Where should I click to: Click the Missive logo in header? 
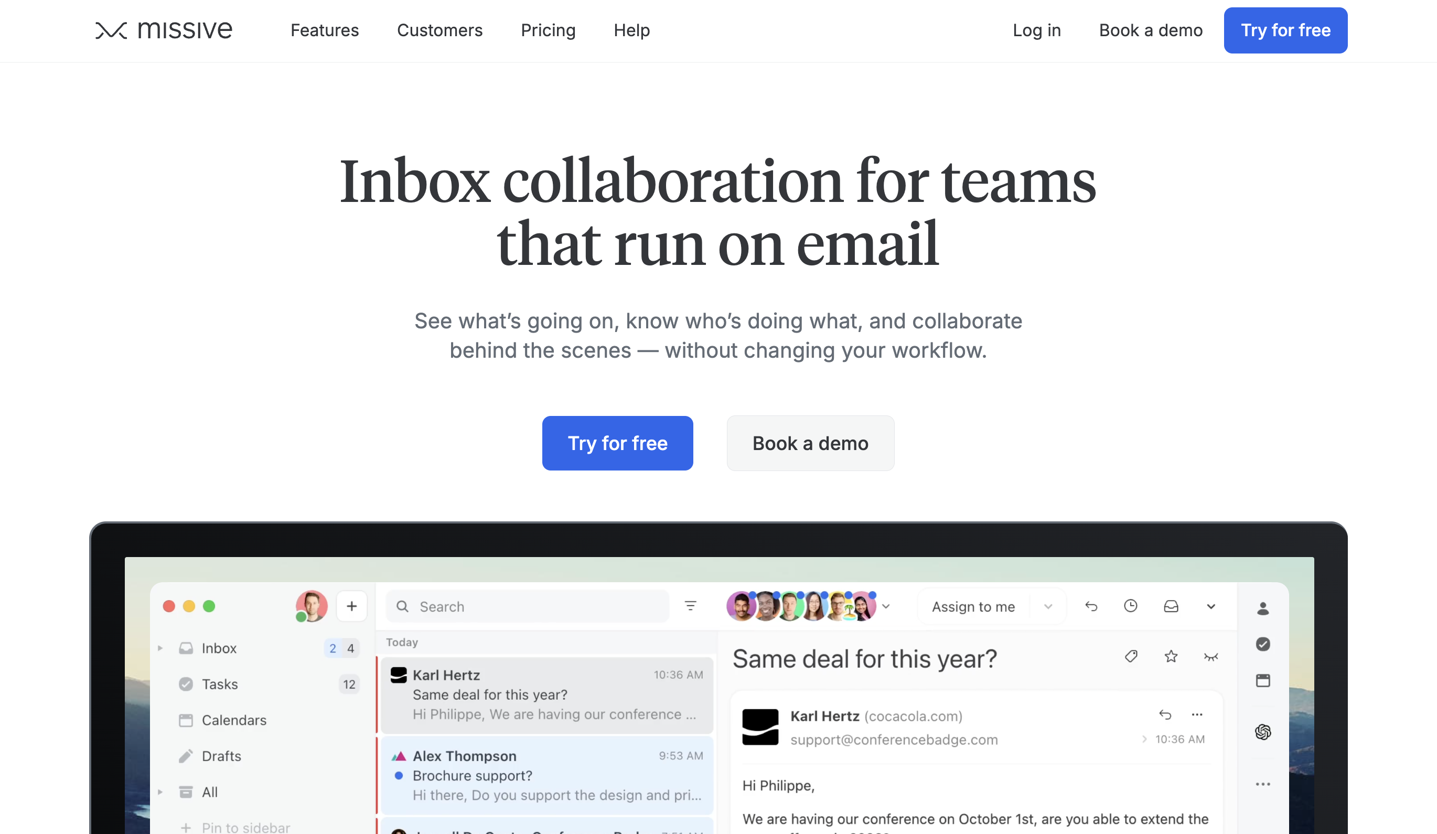[x=164, y=30]
